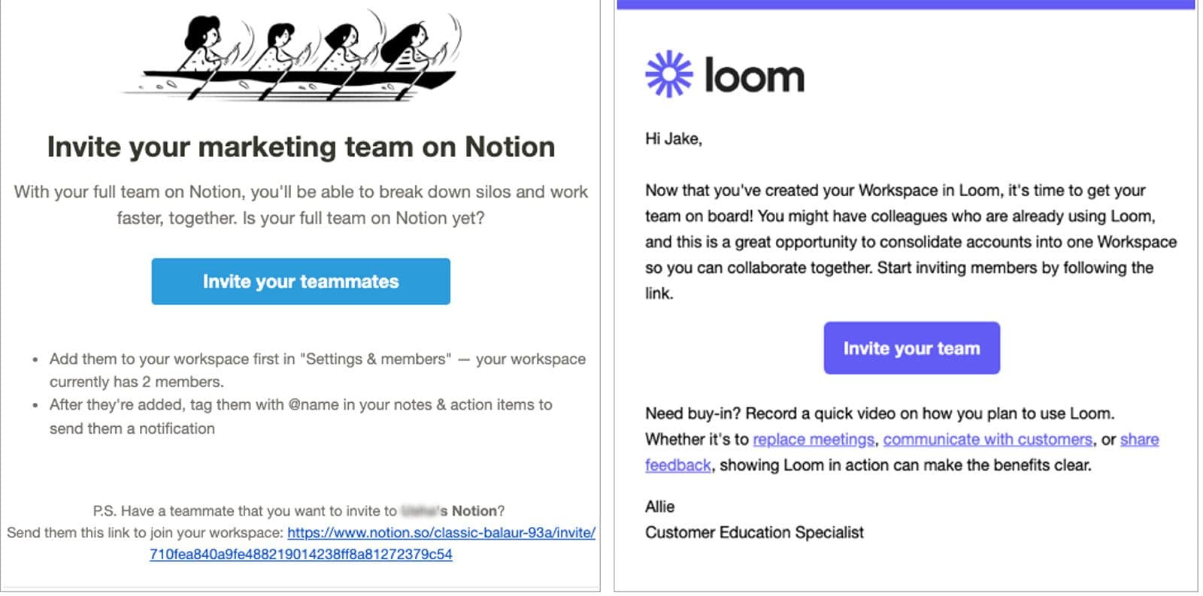Open the notion.so workspace invite link
This screenshot has height=596, width=1203.
pyautogui.click(x=442, y=534)
